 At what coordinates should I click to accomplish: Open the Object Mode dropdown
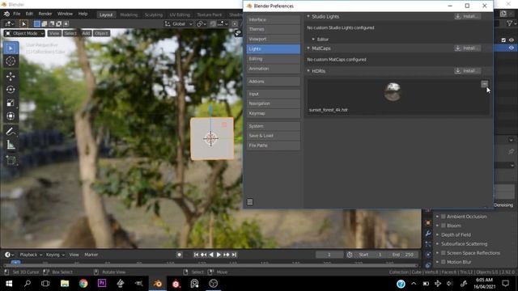(x=24, y=33)
